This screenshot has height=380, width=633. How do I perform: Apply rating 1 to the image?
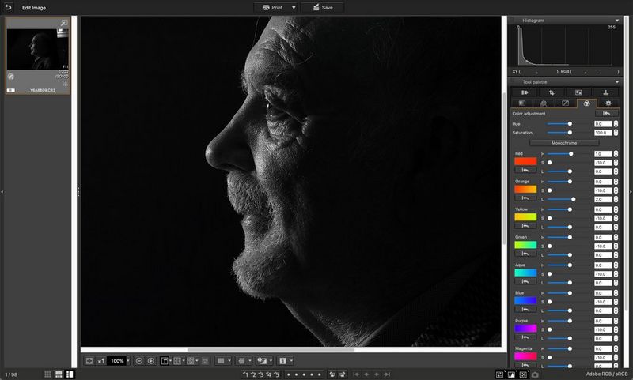click(x=246, y=373)
